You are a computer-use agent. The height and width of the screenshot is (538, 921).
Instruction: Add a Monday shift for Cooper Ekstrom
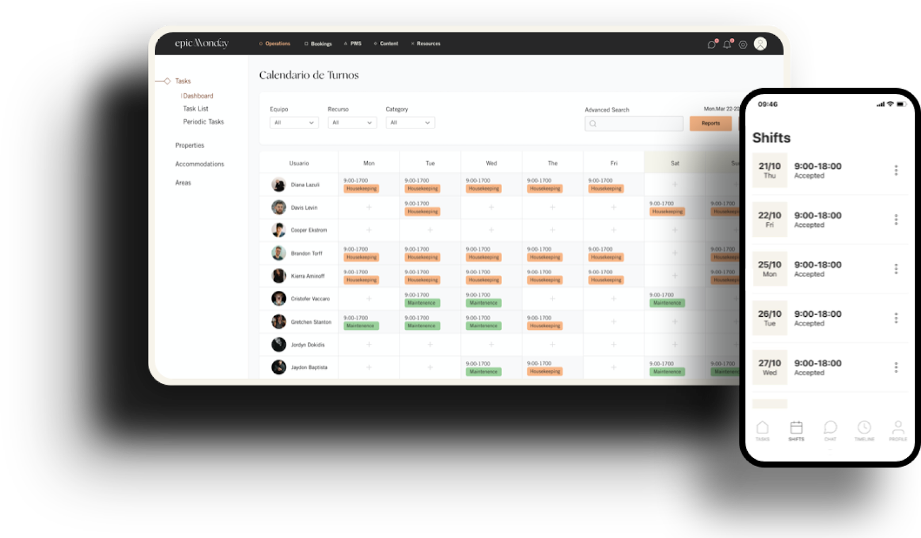click(x=369, y=230)
